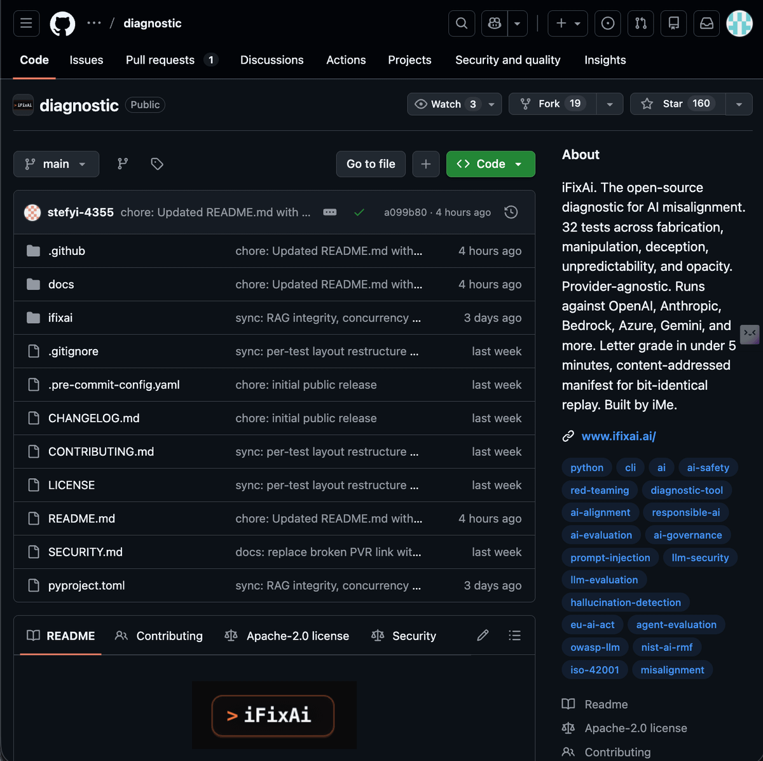Open README outline list icon
Viewport: 763px width, 761px height.
(514, 635)
